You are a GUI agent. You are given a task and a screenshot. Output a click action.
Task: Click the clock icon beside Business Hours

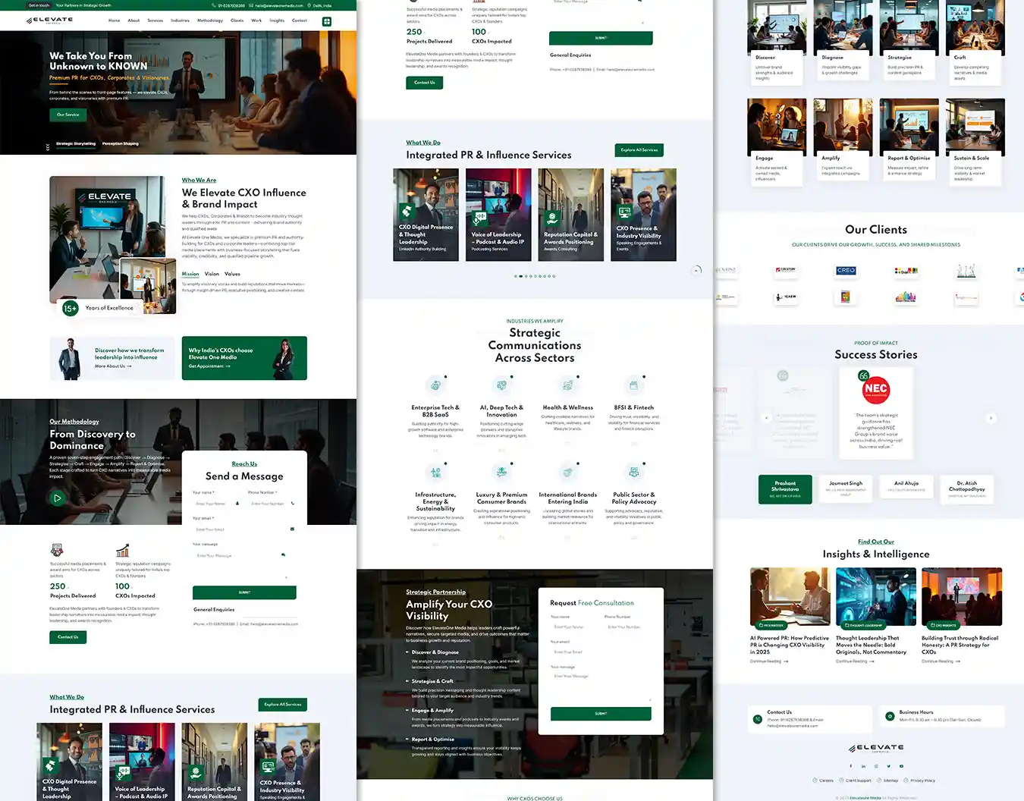[889, 715]
